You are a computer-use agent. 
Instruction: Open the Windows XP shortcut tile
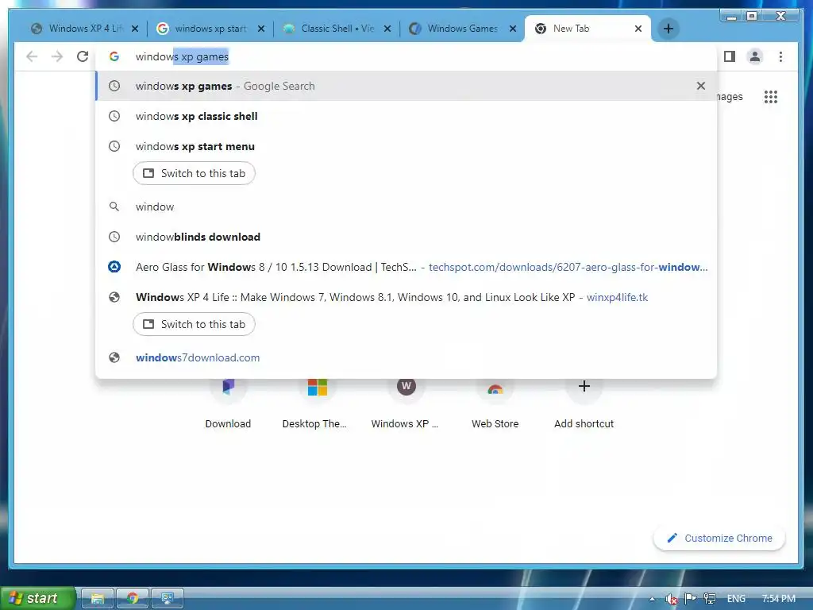click(406, 404)
